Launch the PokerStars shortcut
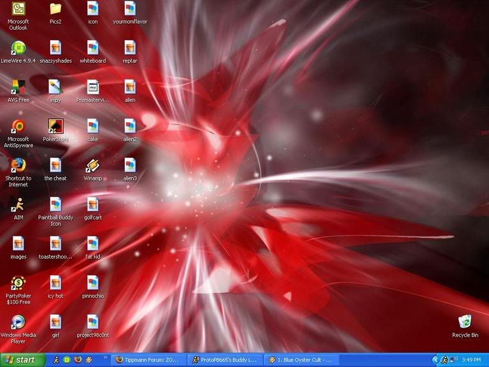Viewport: 489px width, 367px height. click(x=55, y=126)
